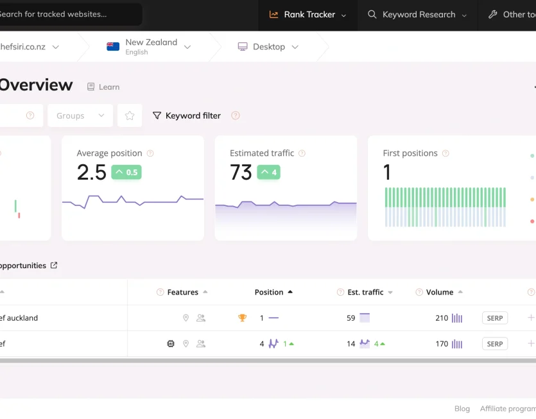The height and width of the screenshot is (419, 536).
Task: Click help icon before Est. traffic column
Action: [x=340, y=292]
